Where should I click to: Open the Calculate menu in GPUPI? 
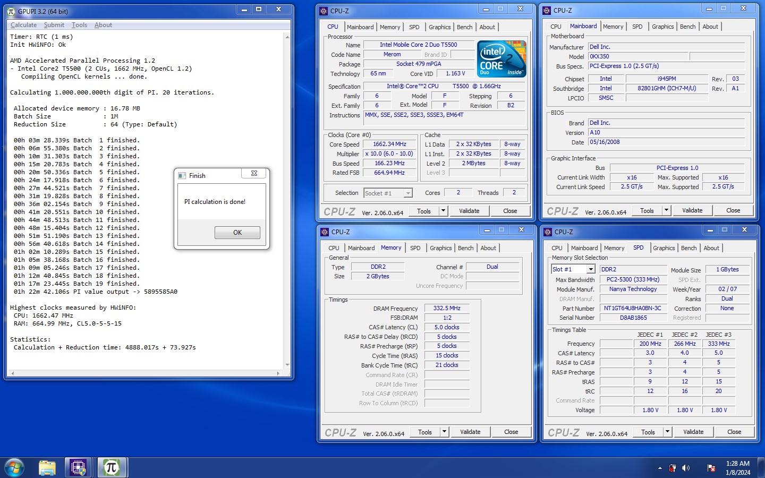24,25
